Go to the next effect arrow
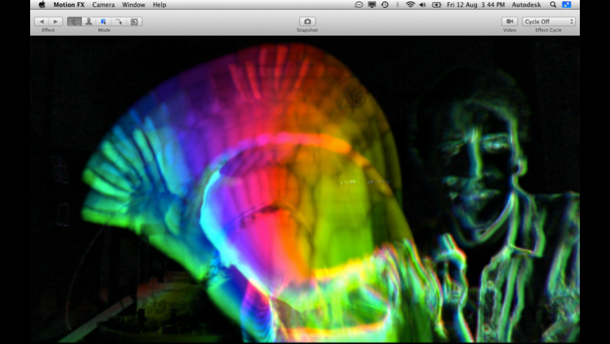Image resolution: width=610 pixels, height=344 pixels. point(55,22)
